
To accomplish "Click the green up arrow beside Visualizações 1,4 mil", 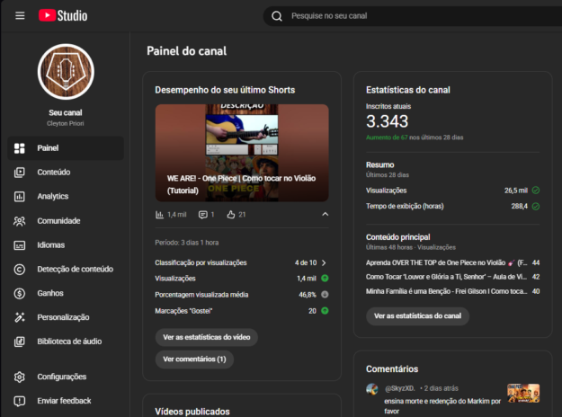I will [325, 279].
